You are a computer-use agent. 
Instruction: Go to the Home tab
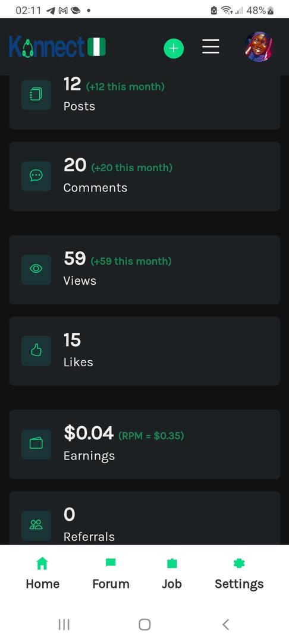tap(43, 573)
